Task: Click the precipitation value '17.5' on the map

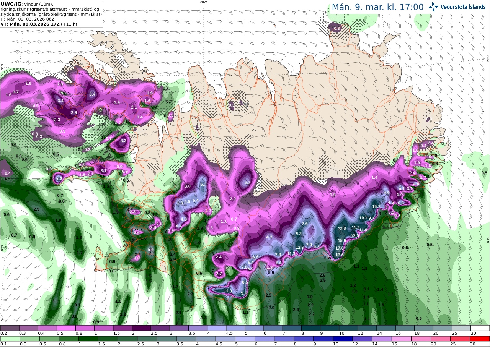Action: pyautogui.click(x=340, y=255)
